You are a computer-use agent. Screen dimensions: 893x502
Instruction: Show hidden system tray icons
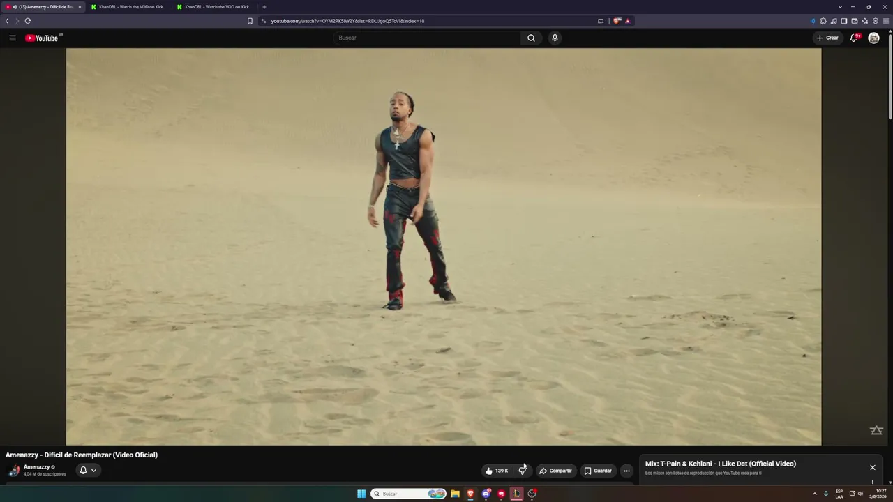click(x=814, y=494)
